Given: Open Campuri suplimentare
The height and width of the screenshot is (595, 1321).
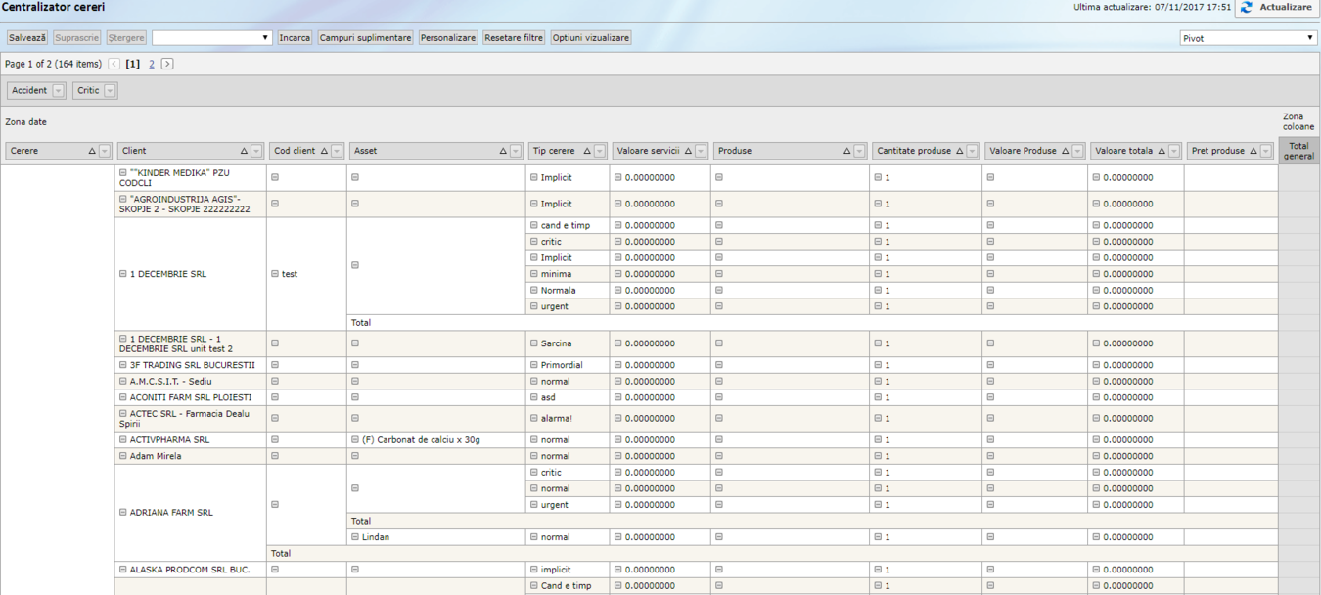Looking at the screenshot, I should click(x=365, y=38).
